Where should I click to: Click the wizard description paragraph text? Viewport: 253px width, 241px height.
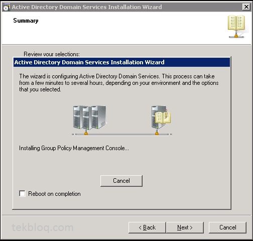119,83
